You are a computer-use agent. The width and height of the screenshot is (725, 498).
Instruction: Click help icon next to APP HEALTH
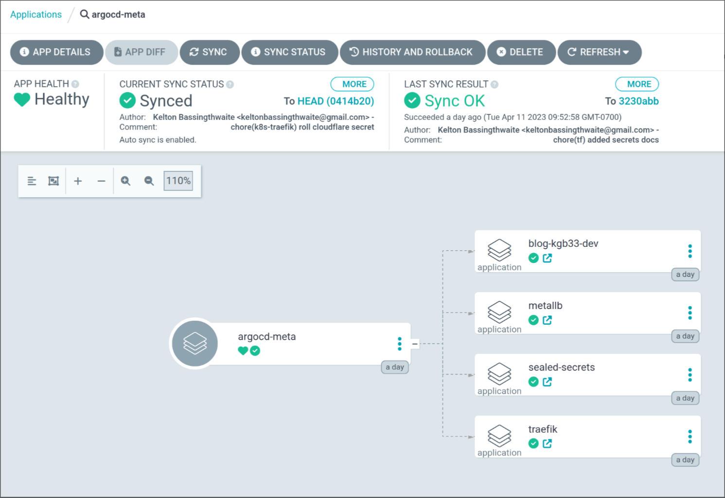75,84
